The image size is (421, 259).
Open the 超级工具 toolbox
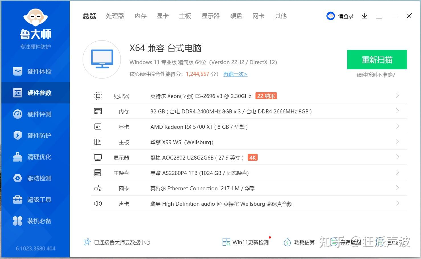click(35, 199)
